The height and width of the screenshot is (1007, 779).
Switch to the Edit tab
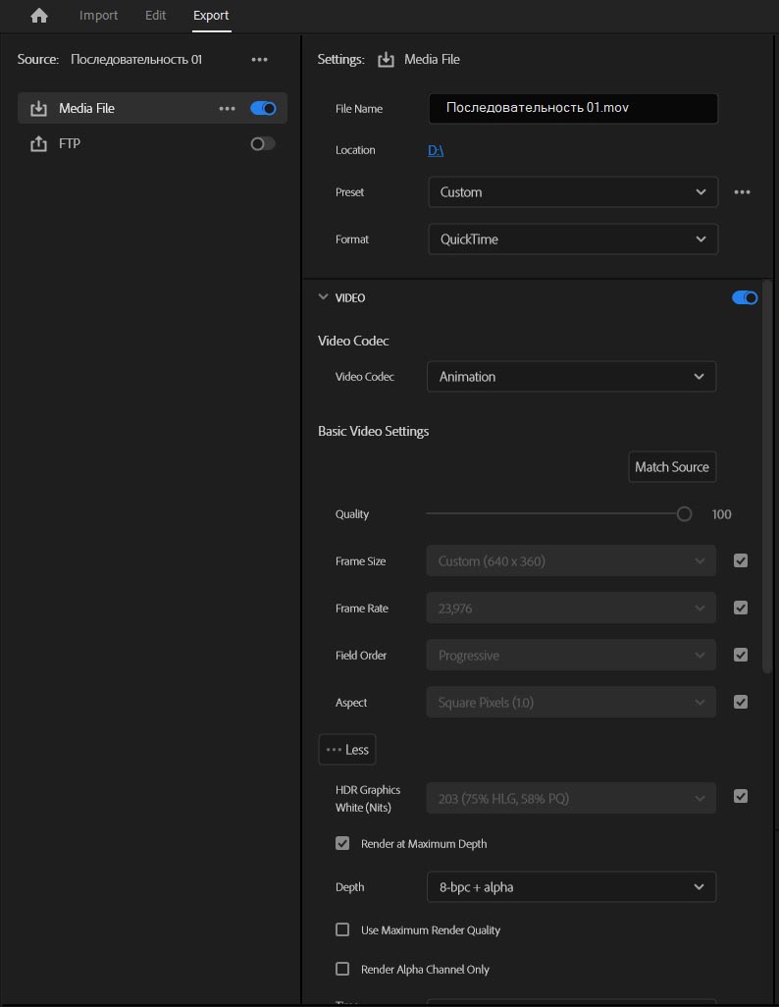click(x=155, y=16)
